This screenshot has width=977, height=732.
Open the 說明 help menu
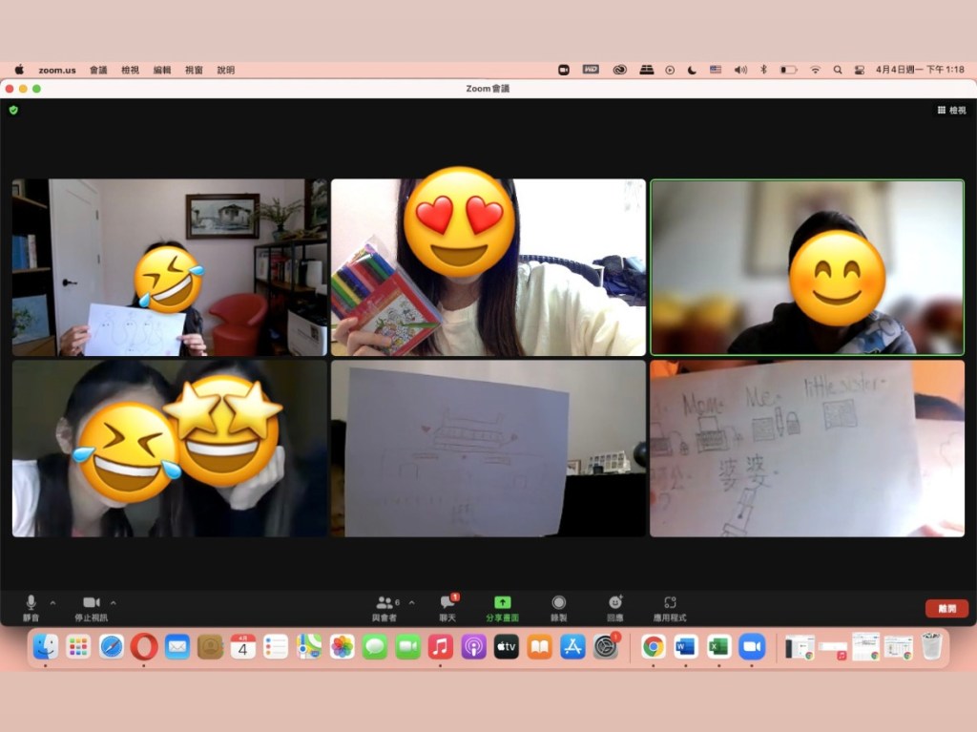[225, 70]
